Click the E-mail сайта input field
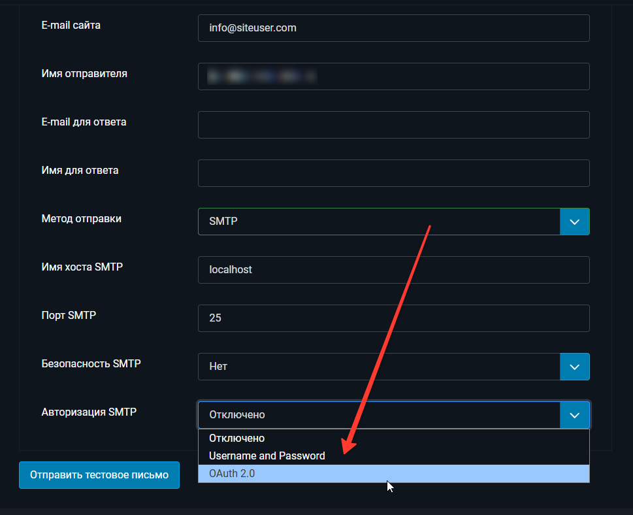Image resolution: width=633 pixels, height=515 pixels. coord(394,28)
